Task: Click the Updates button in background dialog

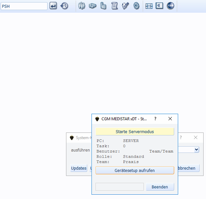Action: tap(79, 168)
